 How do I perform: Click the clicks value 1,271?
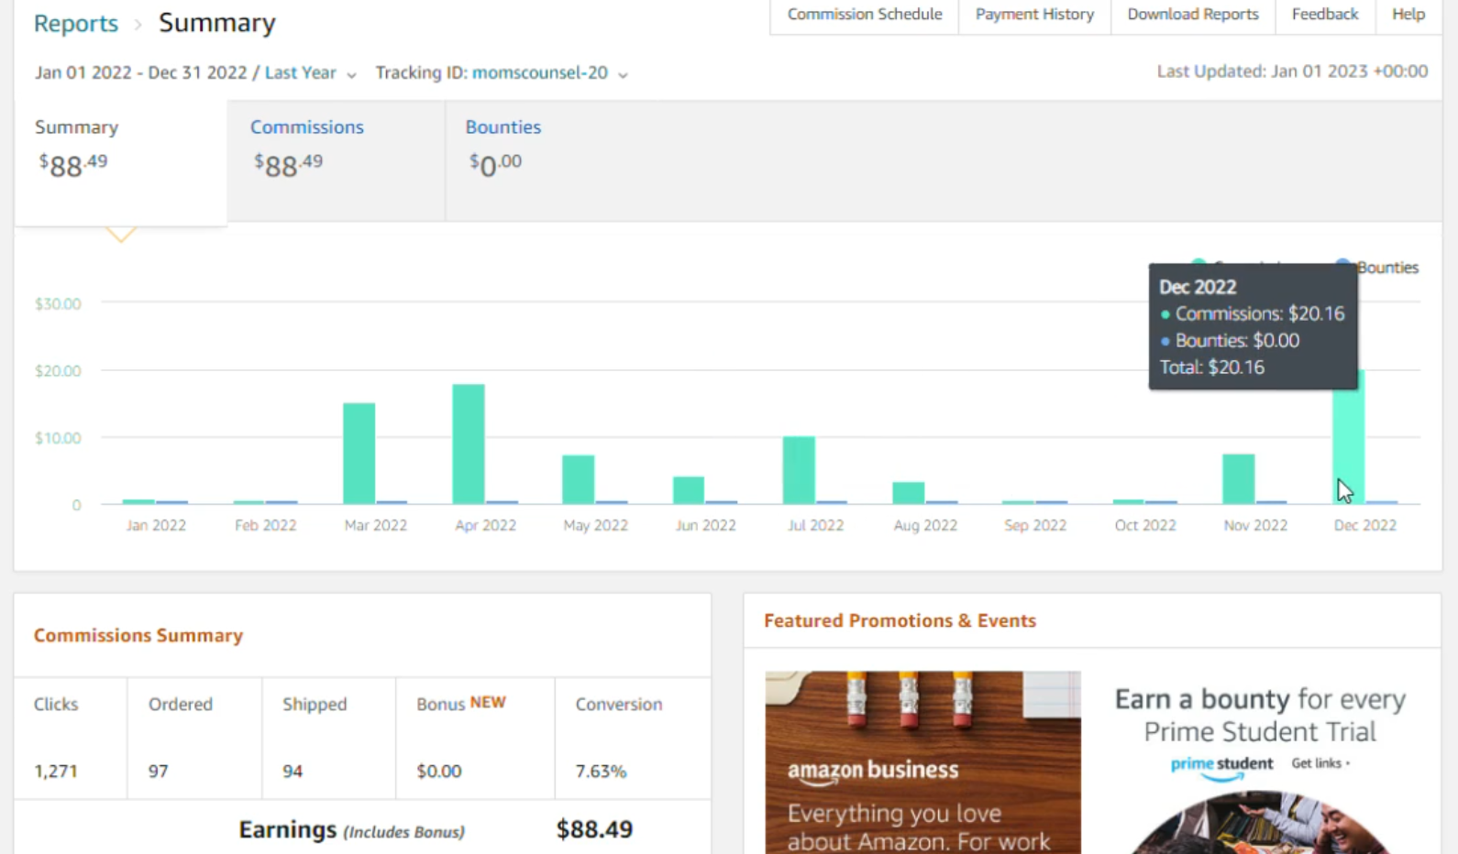click(56, 771)
